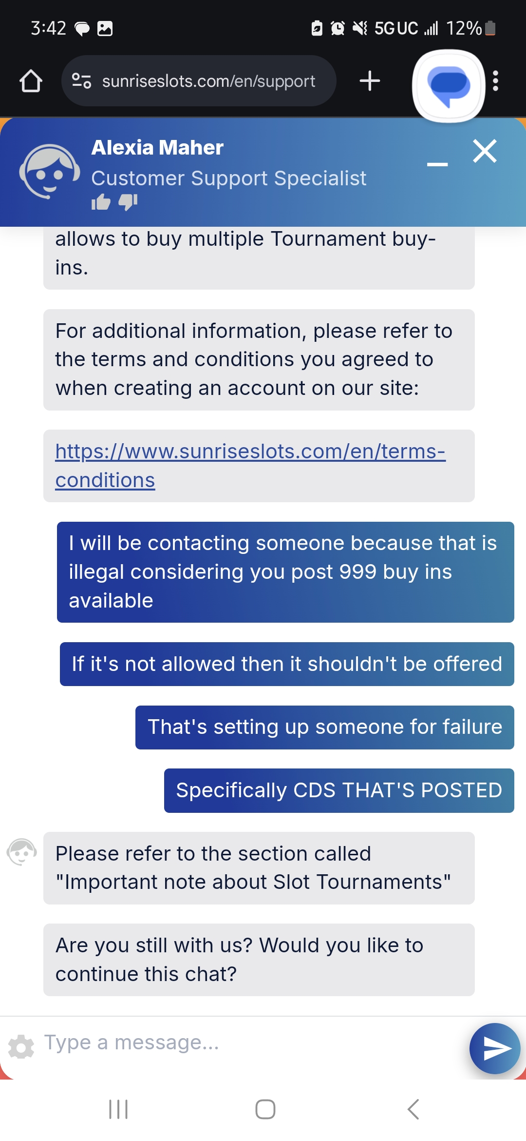
Task: Send message with the arrow button
Action: [x=495, y=1048]
